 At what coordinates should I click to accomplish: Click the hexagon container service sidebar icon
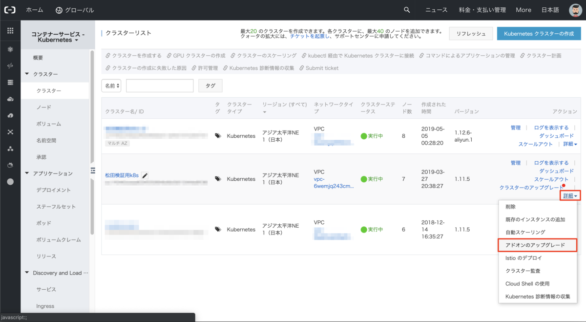tap(10, 49)
